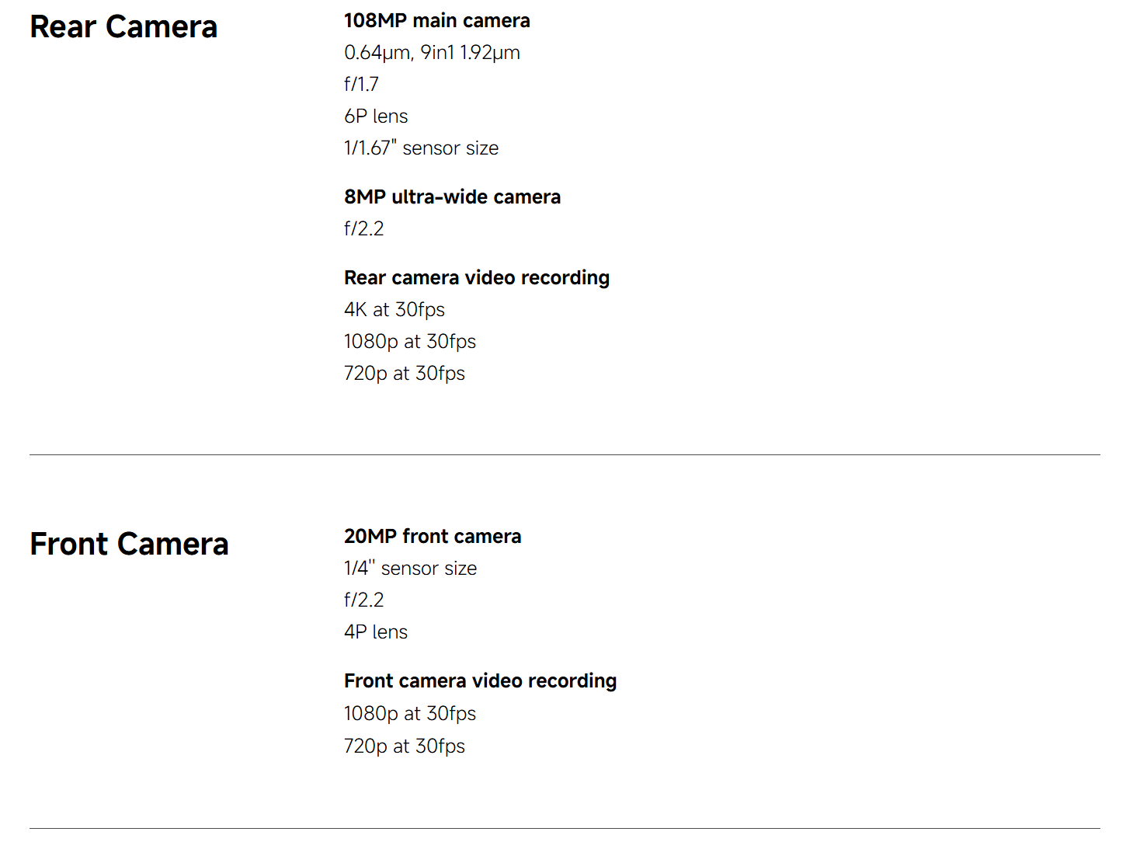Select the 108MP main camera title
1140x863 pixels.
pyautogui.click(x=436, y=21)
